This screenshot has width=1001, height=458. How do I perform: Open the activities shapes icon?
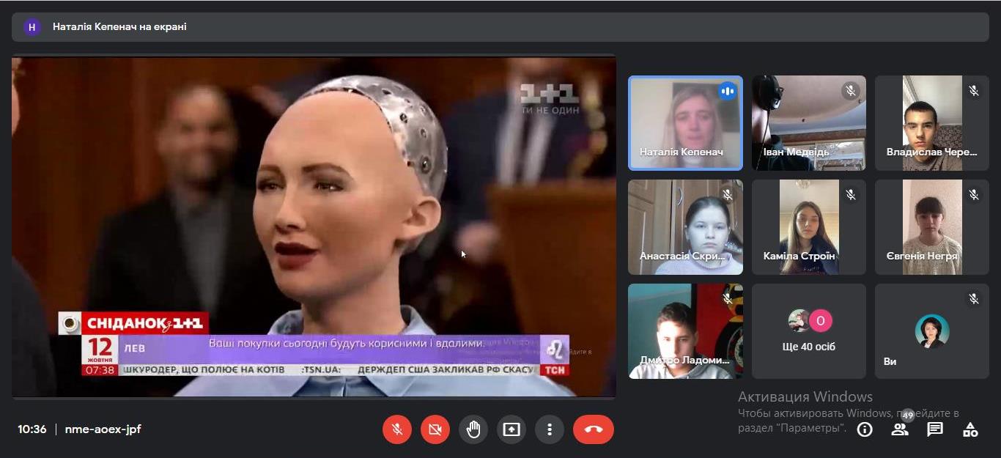[970, 429]
